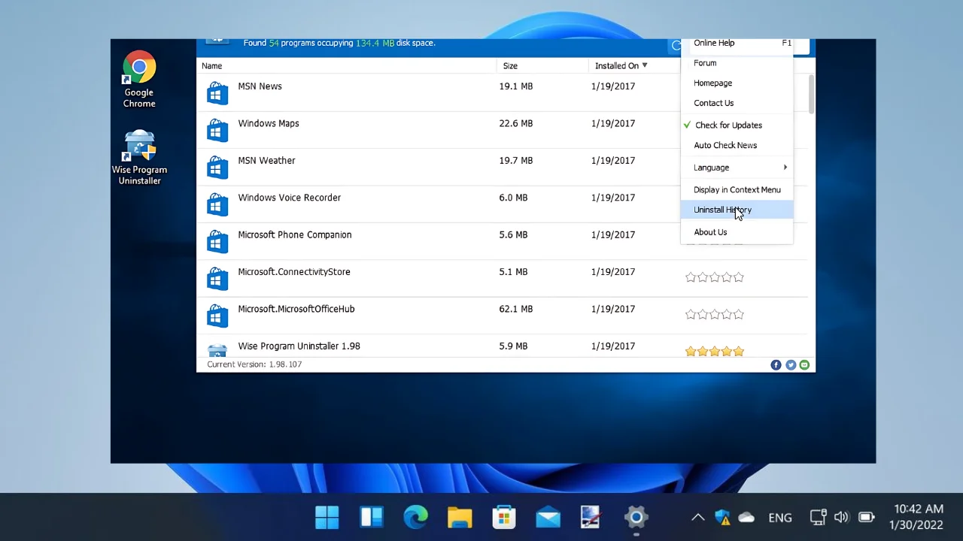Expand the Language submenu
This screenshot has height=541, width=963.
(x=737, y=168)
